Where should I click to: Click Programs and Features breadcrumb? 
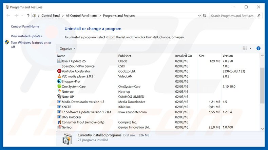click(x=119, y=16)
